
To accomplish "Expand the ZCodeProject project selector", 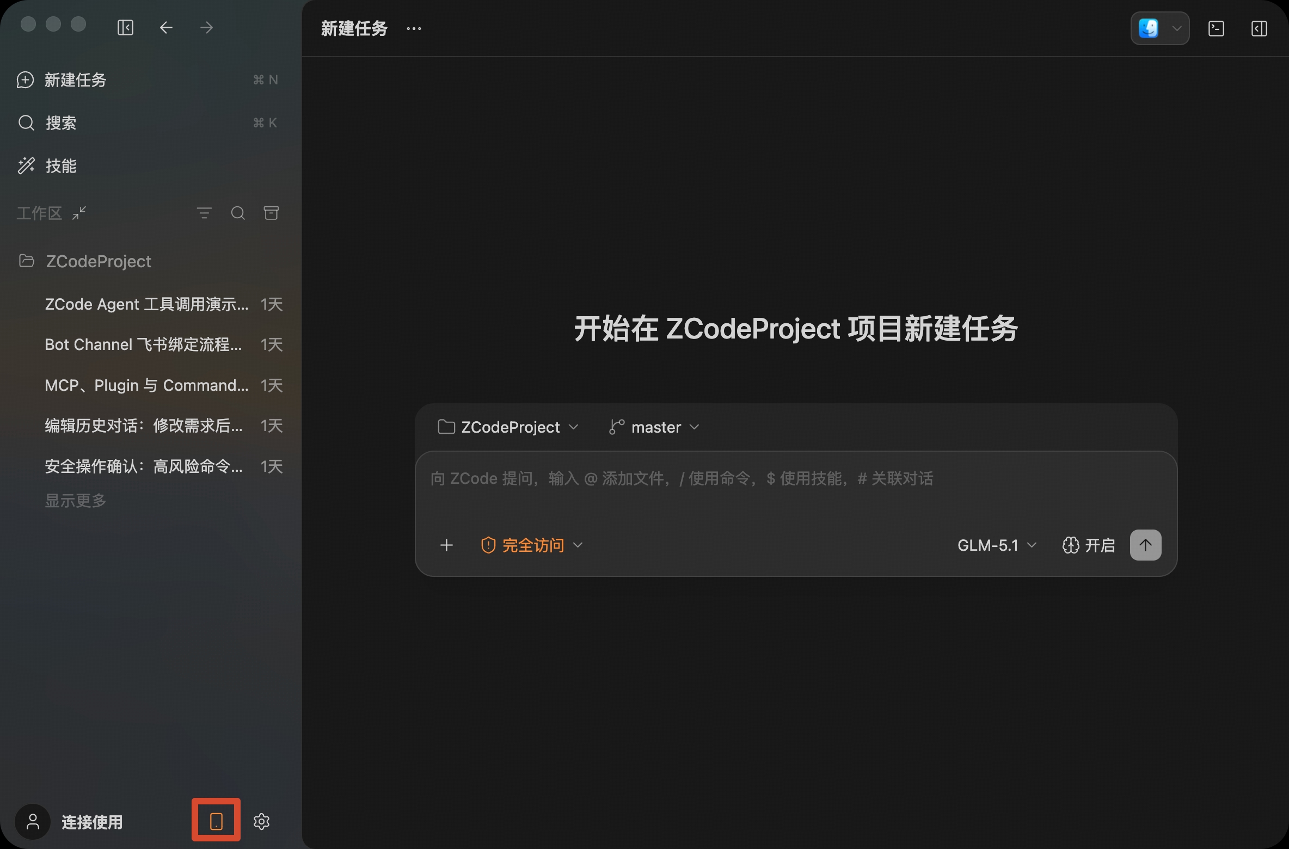I will coord(508,427).
